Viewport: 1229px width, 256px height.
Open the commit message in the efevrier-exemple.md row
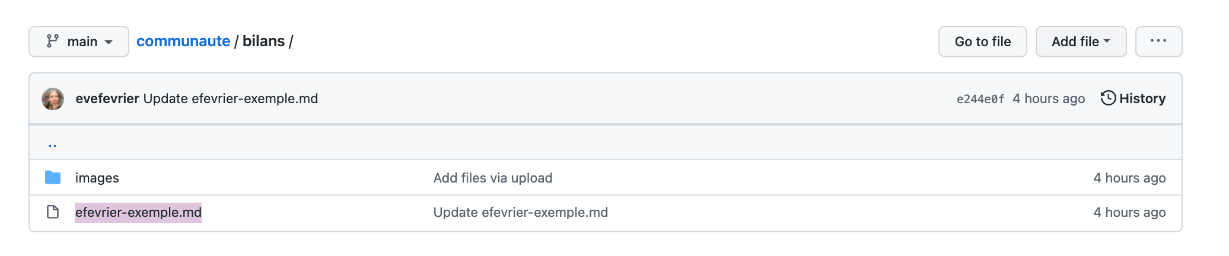[x=520, y=212]
